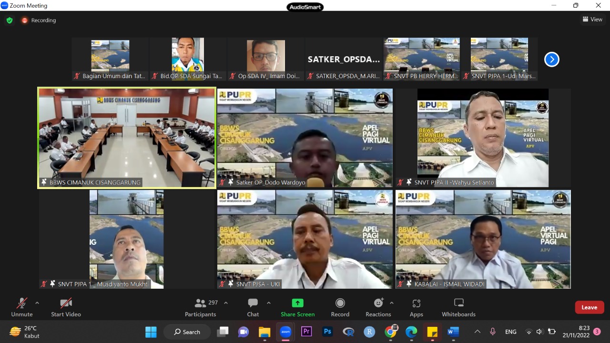Click pin icon on BBWS CIMANUK CISANGGARUNG label
Screen dimensions: 610x343
(x=44, y=182)
